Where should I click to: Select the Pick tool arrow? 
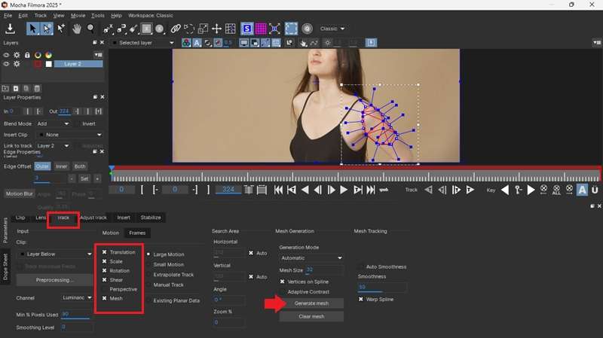[x=32, y=29]
